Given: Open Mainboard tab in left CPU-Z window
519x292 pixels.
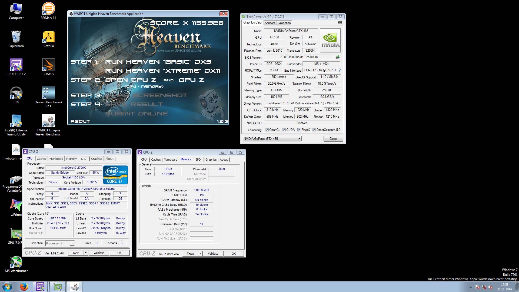Looking at the screenshot, I should click(56, 159).
